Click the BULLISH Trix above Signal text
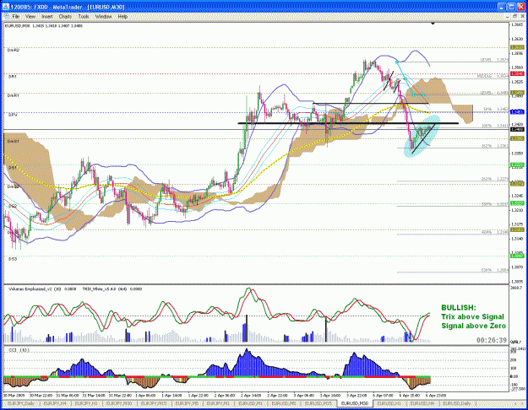528x410 pixels. [473, 316]
